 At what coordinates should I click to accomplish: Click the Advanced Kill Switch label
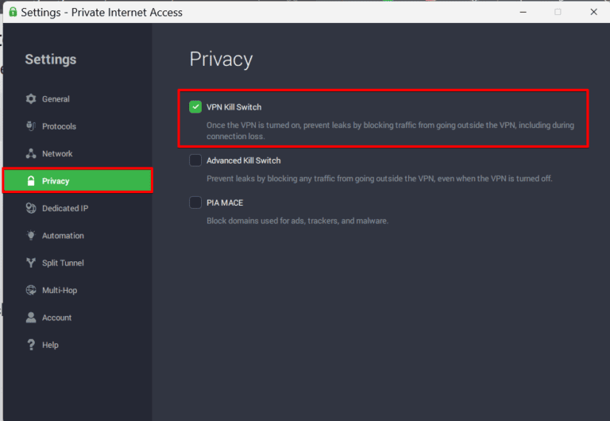[244, 160]
